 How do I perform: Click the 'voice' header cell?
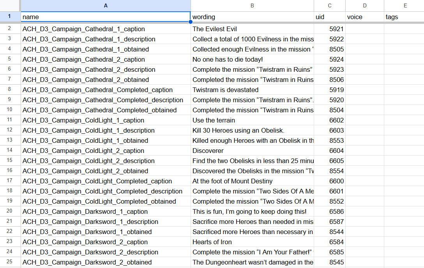[x=364, y=17]
